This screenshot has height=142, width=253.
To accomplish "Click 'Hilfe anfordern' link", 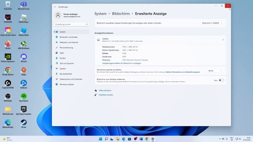I will [105, 90].
